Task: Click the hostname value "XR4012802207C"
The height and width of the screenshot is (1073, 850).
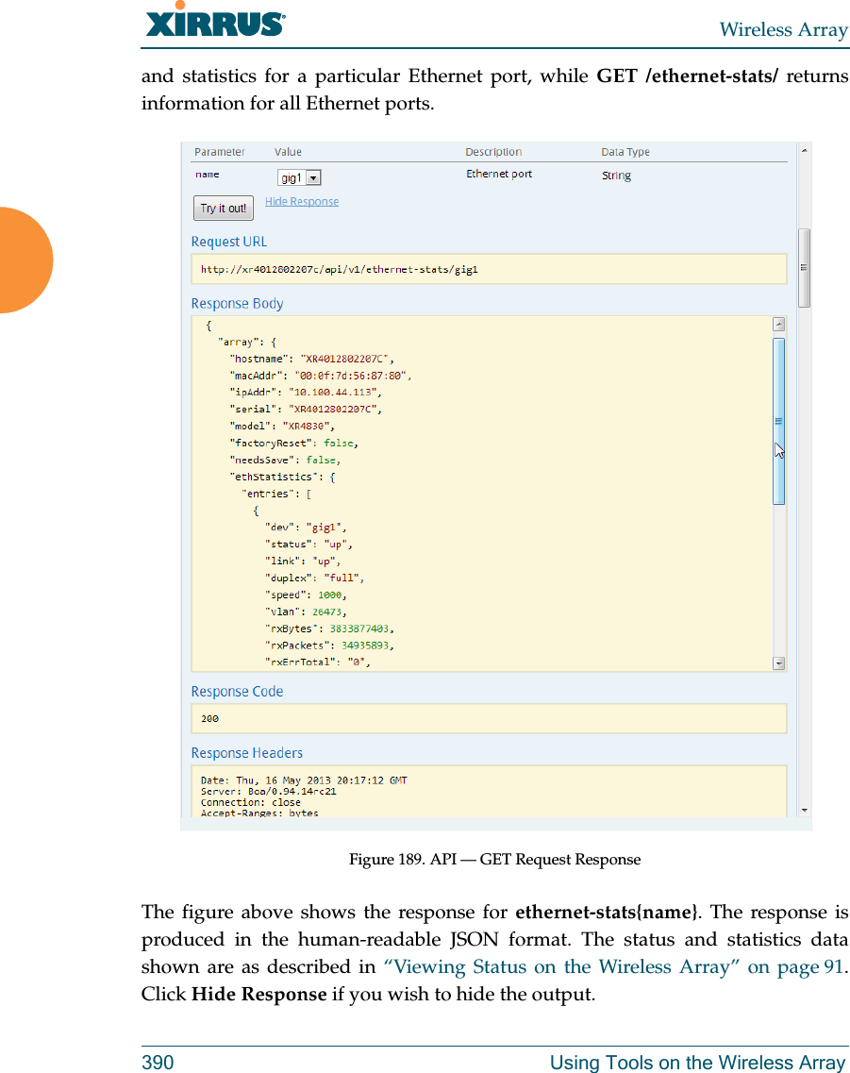Action: [344, 359]
